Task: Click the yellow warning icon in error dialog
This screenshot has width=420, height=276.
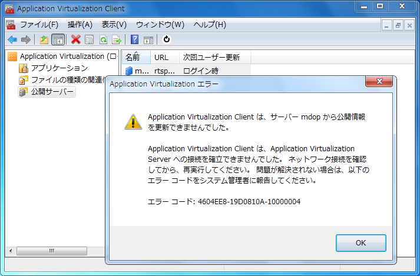Action: coord(133,122)
